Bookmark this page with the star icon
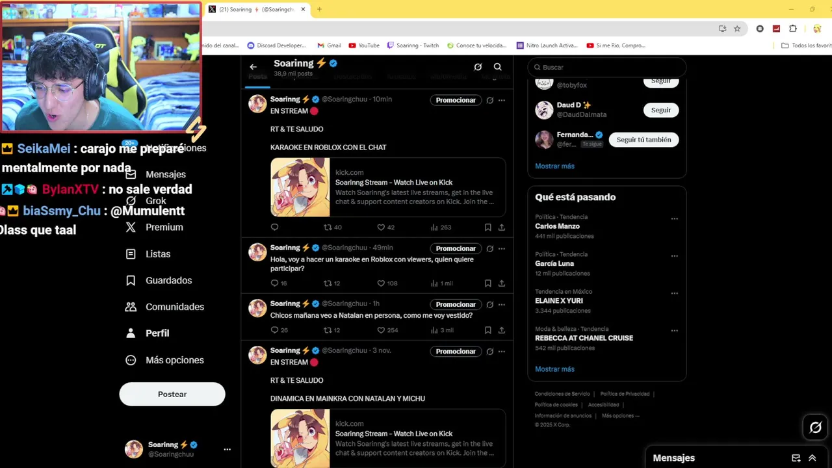 pos(737,29)
